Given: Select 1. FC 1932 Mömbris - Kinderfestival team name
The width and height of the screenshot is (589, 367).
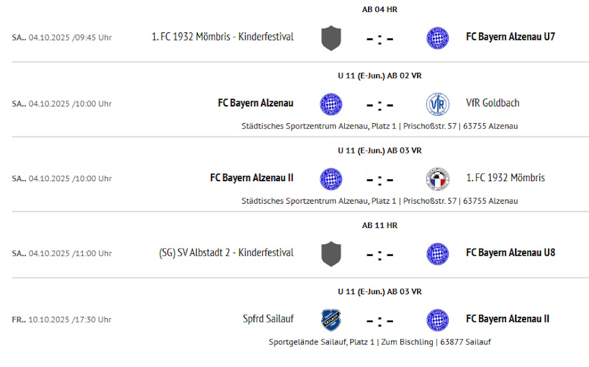Looking at the screenshot, I should tap(222, 37).
